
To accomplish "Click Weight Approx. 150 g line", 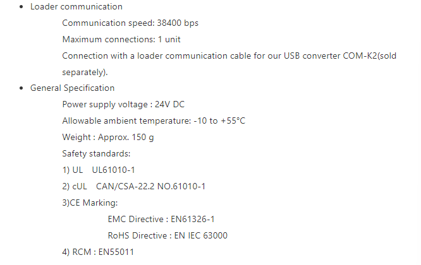I will 108,137.
